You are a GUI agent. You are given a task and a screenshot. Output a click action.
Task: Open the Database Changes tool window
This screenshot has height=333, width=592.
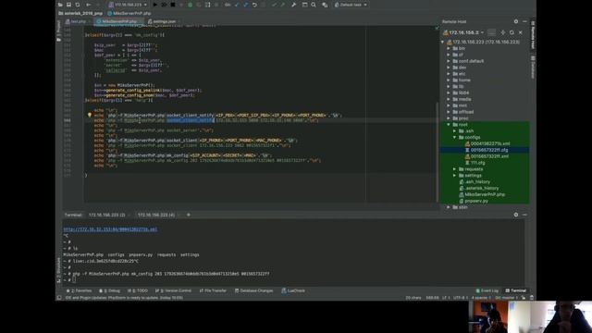click(x=253, y=290)
